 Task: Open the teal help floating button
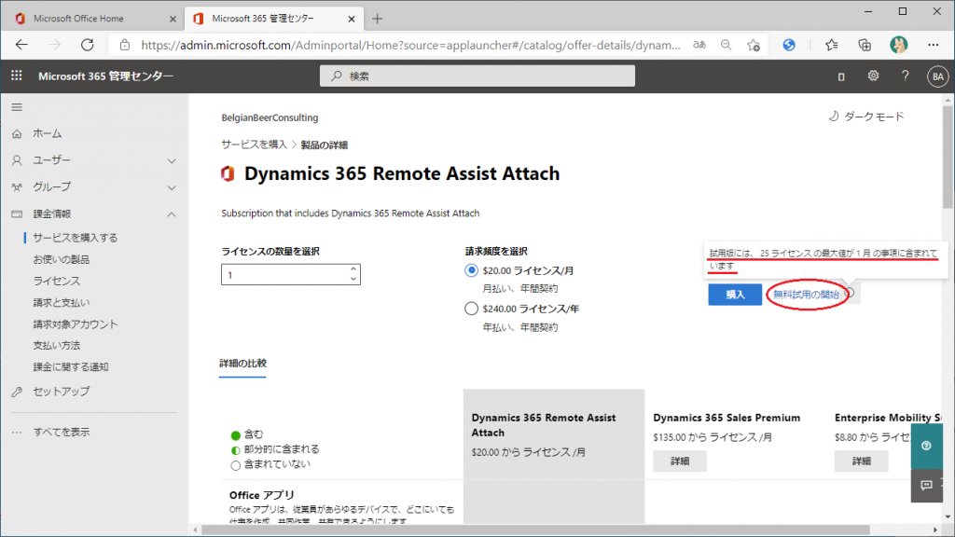click(926, 446)
